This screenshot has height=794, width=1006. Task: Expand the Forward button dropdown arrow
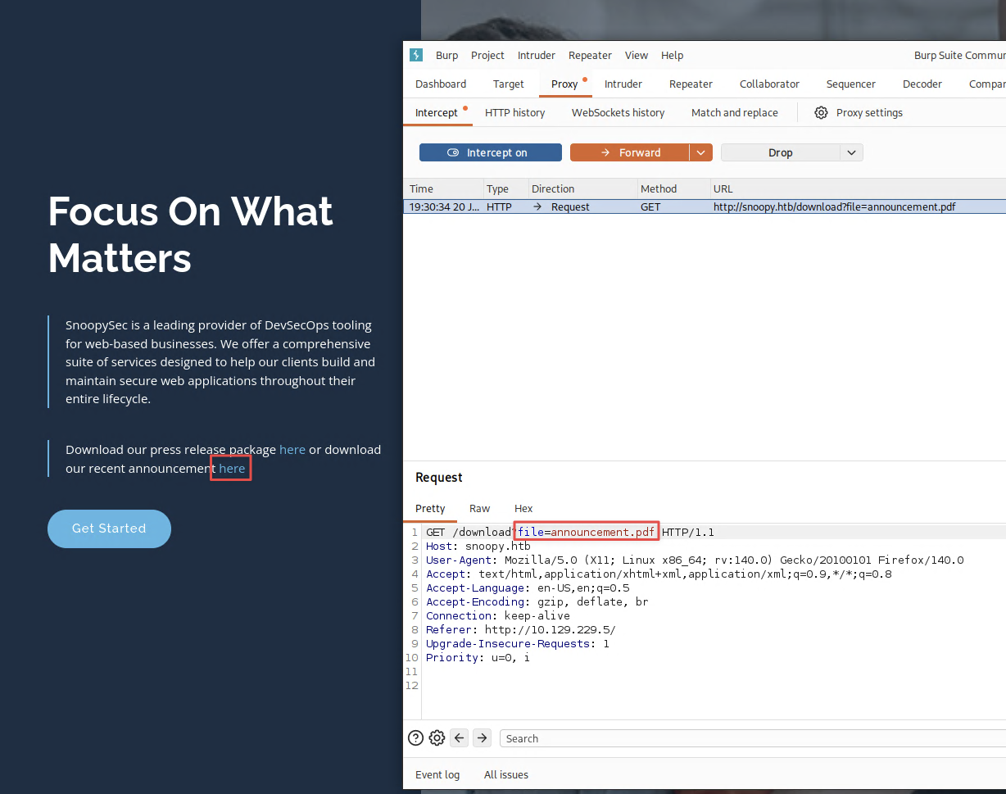coord(701,152)
